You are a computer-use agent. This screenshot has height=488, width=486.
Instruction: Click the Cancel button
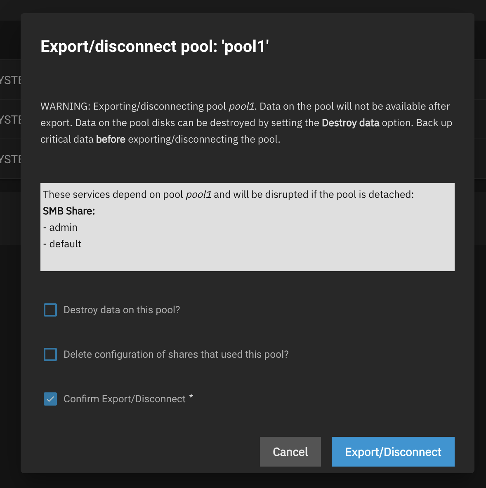click(x=290, y=452)
